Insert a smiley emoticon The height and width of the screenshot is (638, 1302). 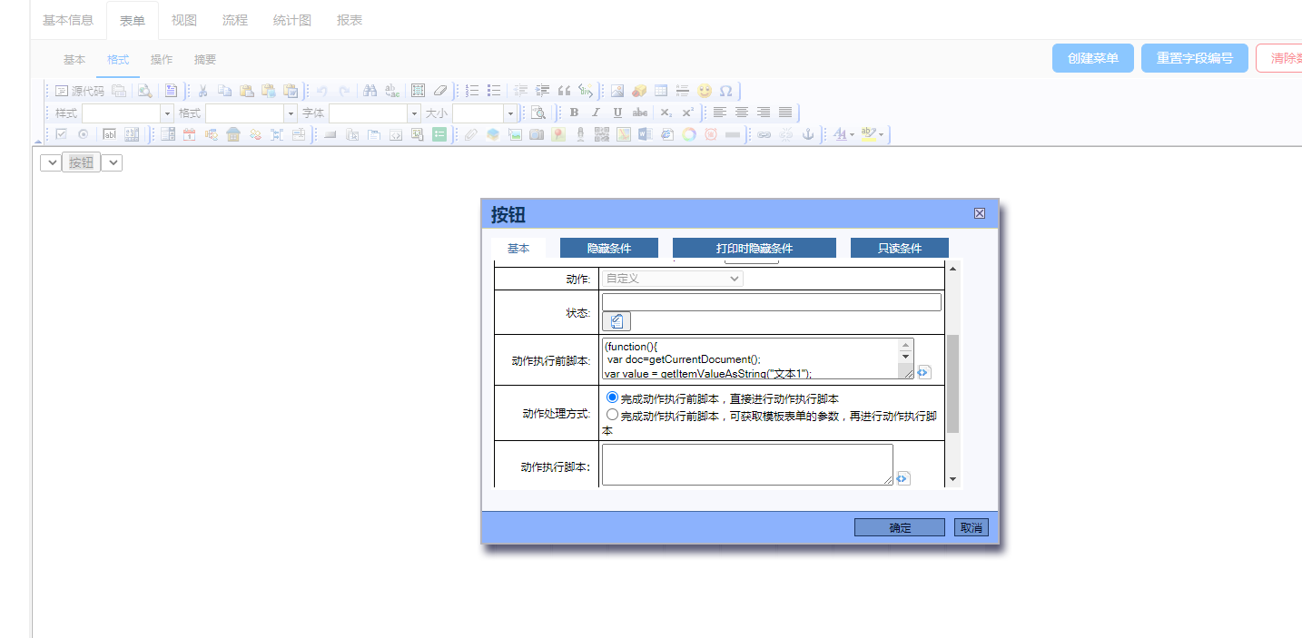click(x=705, y=91)
